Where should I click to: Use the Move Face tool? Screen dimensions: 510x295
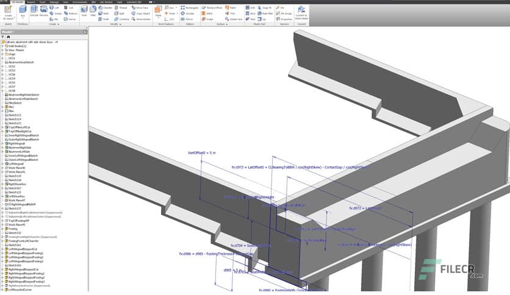pyautogui.click(x=140, y=7)
